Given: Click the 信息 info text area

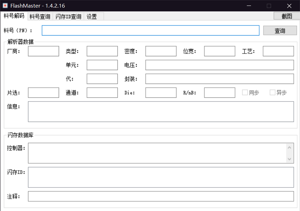Looking at the screenshot, I should pos(161,112).
